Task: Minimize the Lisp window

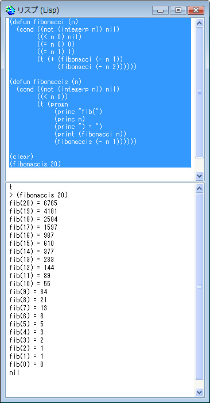Action: 160,10
